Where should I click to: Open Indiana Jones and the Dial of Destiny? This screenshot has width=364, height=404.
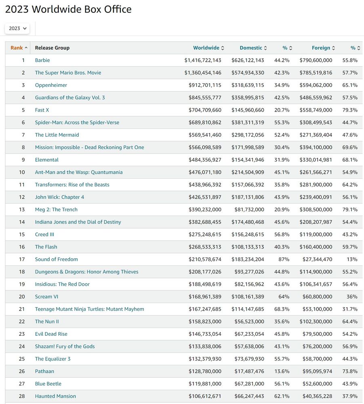pyautogui.click(x=78, y=222)
